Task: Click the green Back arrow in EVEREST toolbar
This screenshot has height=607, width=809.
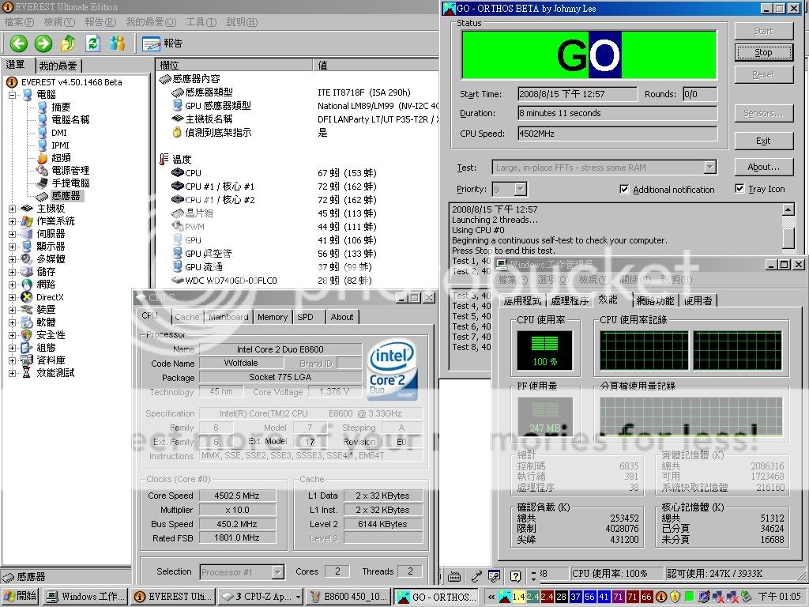Action: click(x=18, y=43)
